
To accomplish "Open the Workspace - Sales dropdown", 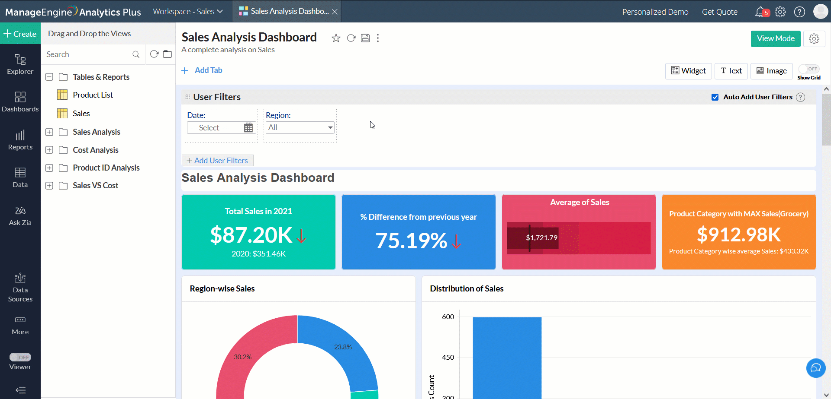I will tap(188, 11).
